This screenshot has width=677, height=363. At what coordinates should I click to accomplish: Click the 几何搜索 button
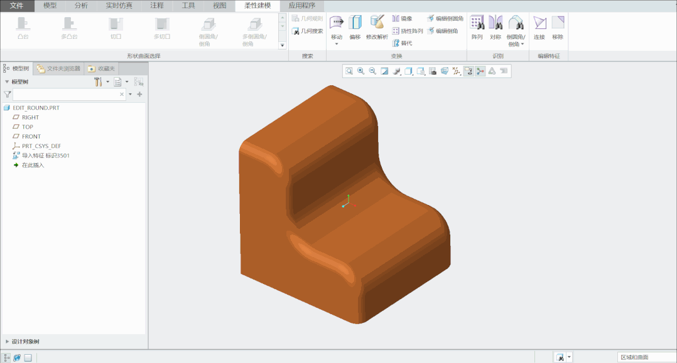pyautogui.click(x=307, y=31)
